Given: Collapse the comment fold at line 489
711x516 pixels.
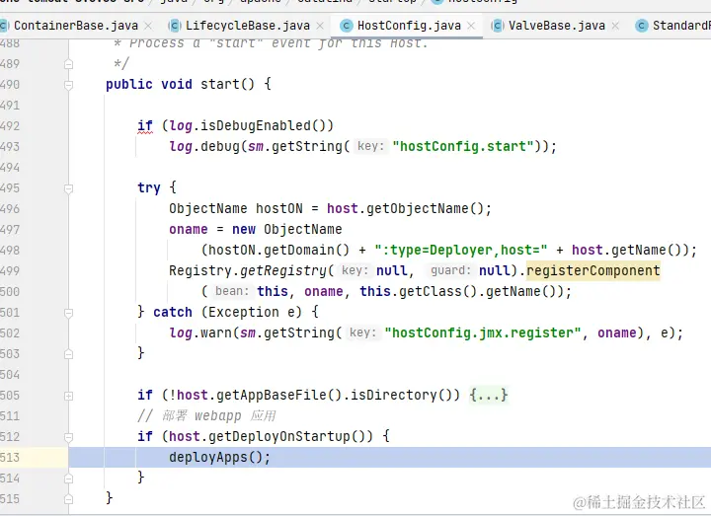Looking at the screenshot, I should 68,64.
